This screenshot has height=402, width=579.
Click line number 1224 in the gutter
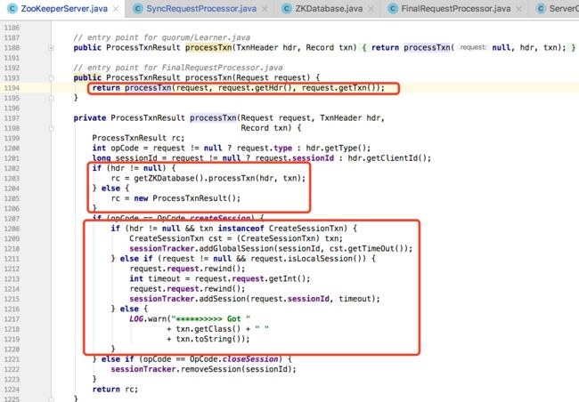(12, 390)
